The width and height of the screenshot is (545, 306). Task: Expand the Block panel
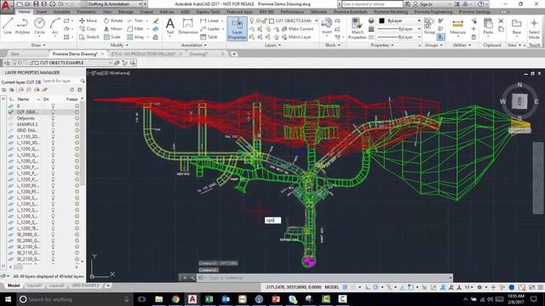tap(333, 45)
